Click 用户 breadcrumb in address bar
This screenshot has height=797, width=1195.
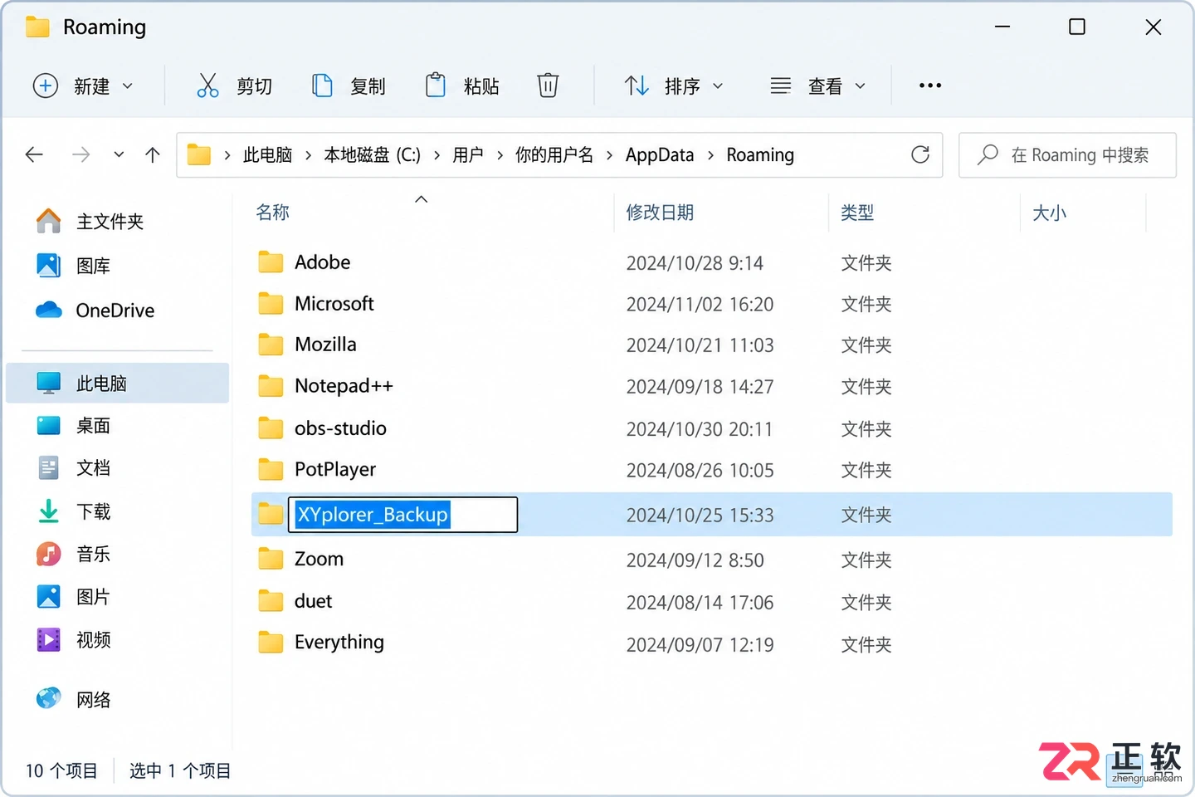[x=468, y=155]
